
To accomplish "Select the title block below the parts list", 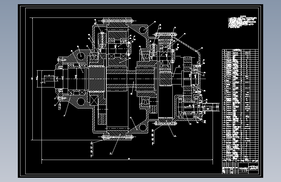I will point(240,168).
